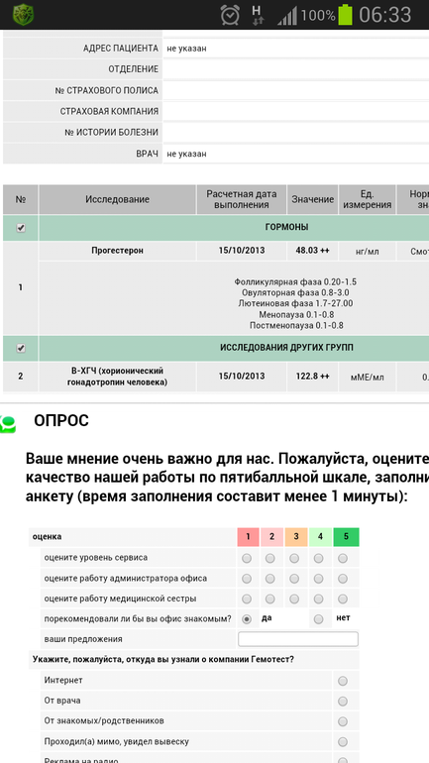Click the 122.8 ++ ХГЧ value

tap(313, 377)
